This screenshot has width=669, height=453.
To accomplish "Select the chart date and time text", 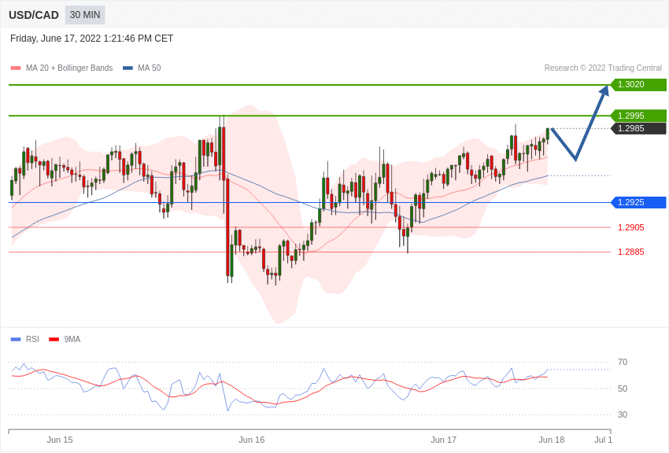I will [x=92, y=39].
